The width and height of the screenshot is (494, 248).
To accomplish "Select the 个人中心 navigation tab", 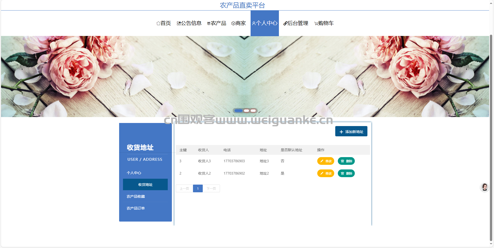I will point(265,23).
